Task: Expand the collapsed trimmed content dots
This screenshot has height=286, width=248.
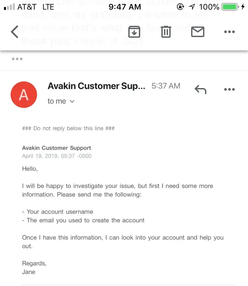Action: pos(17,59)
